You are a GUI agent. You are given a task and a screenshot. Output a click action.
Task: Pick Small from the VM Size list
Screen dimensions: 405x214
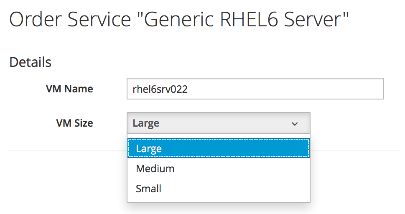click(x=149, y=189)
